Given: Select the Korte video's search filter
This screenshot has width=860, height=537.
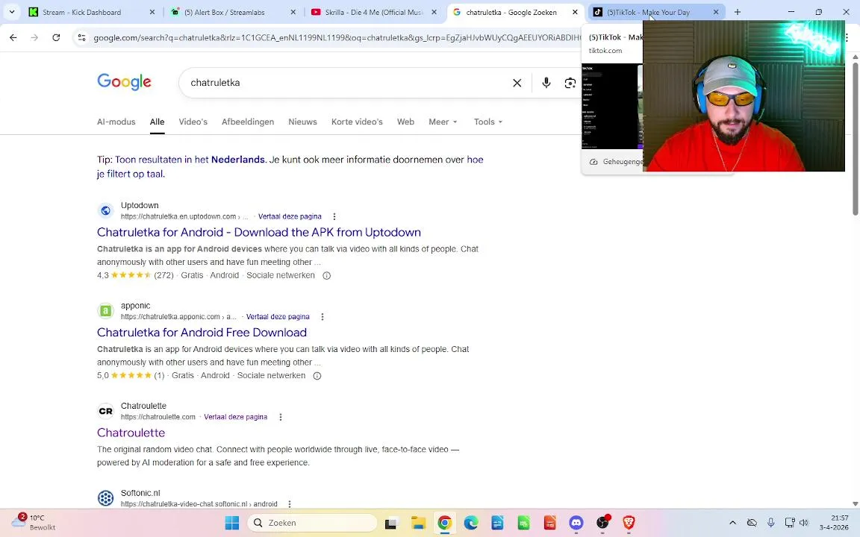Looking at the screenshot, I should pyautogui.click(x=357, y=122).
